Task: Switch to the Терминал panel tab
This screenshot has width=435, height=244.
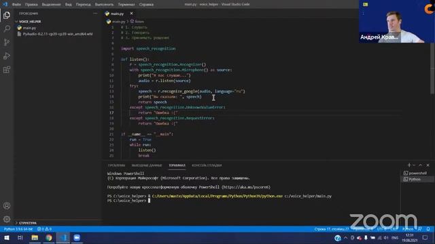Action: pos(177,165)
